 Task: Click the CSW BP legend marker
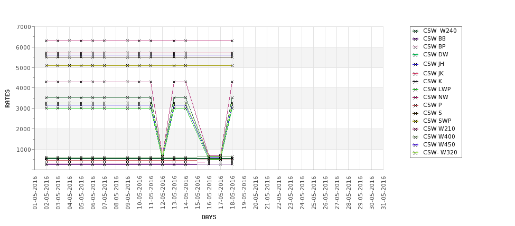click(416, 47)
